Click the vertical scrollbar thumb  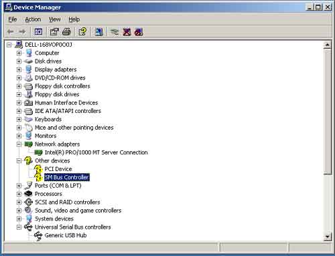coord(327,112)
